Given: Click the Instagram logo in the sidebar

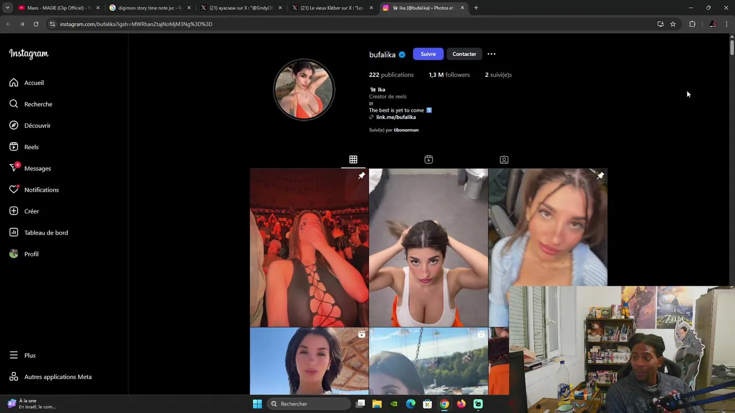Looking at the screenshot, I should click(x=29, y=54).
